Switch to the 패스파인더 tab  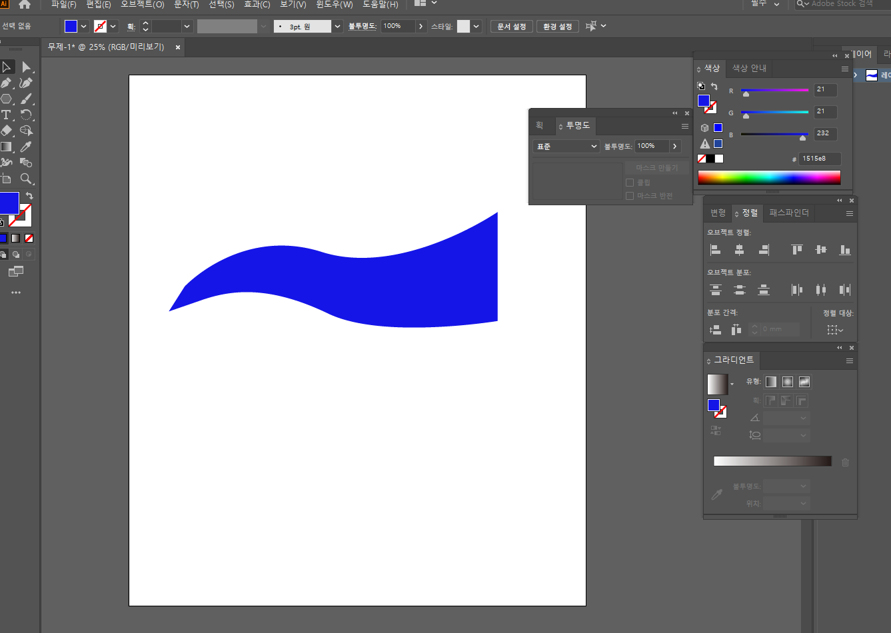click(x=789, y=213)
